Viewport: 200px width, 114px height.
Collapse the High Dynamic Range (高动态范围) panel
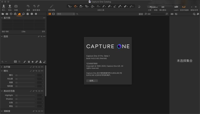coord(2,91)
